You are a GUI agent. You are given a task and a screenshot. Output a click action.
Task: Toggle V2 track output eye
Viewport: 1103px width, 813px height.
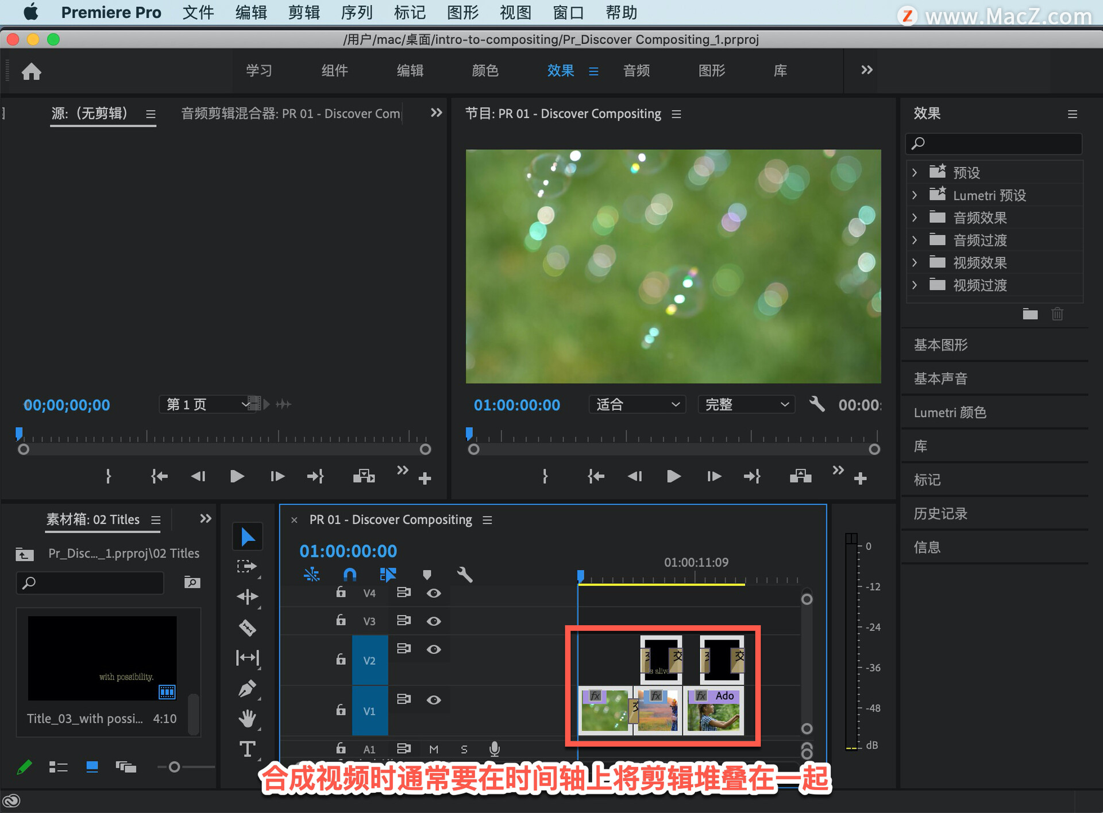pos(434,649)
